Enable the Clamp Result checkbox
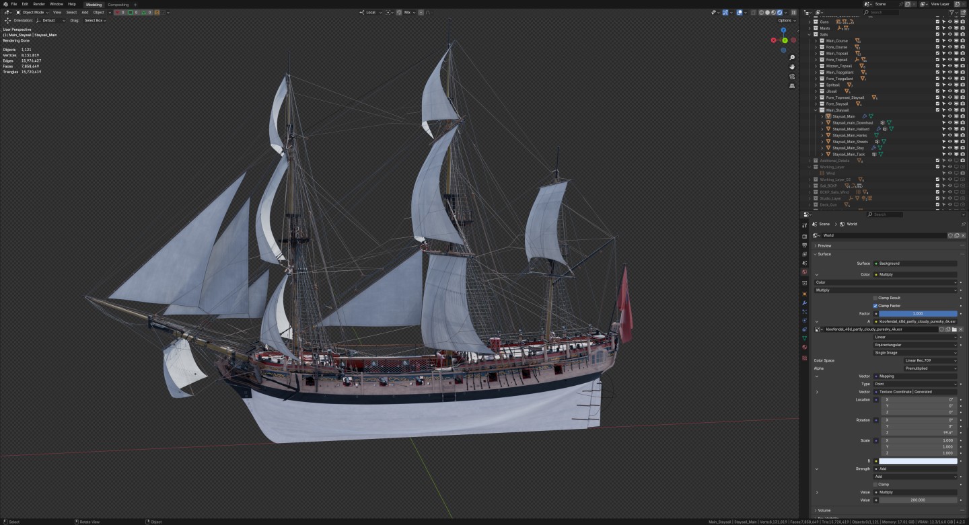 tap(875, 298)
